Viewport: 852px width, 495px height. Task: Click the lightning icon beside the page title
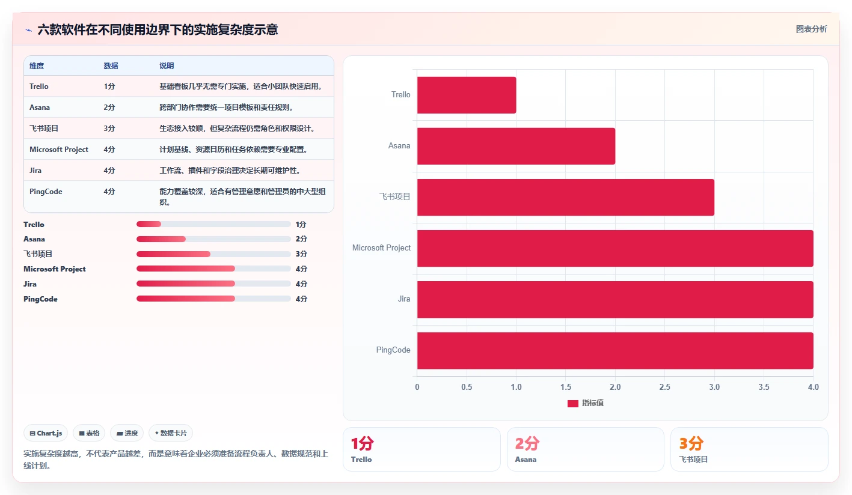(x=29, y=30)
